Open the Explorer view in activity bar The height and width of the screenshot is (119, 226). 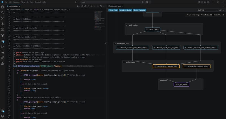[x=3, y=7]
